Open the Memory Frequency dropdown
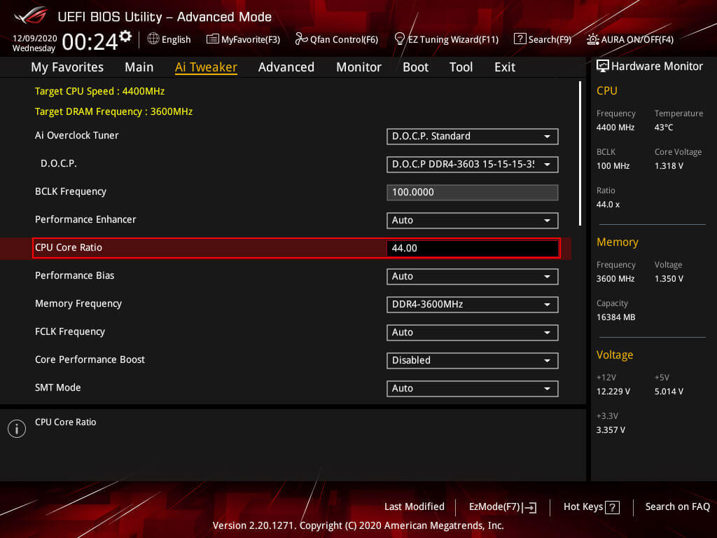 click(x=473, y=304)
